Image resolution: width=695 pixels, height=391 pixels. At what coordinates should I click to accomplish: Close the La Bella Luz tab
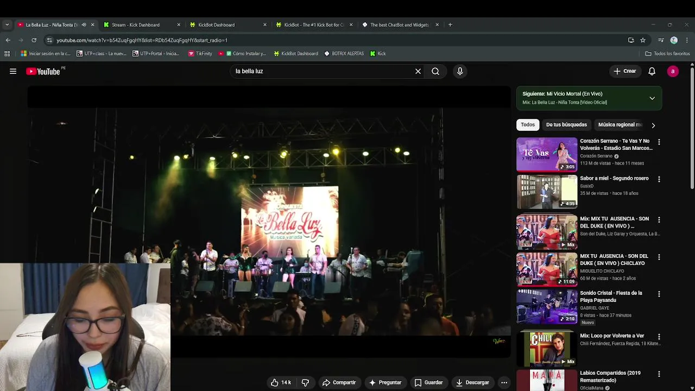(x=92, y=24)
